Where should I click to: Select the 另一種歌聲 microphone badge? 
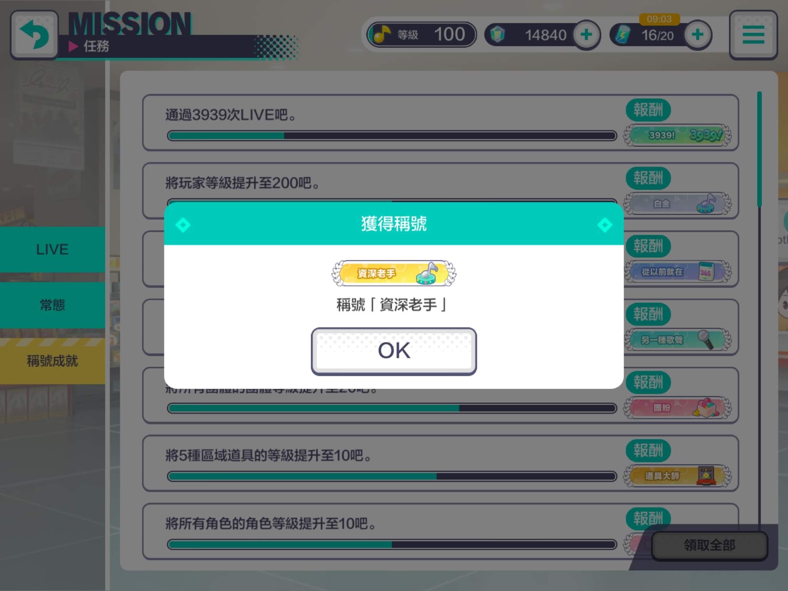[677, 340]
